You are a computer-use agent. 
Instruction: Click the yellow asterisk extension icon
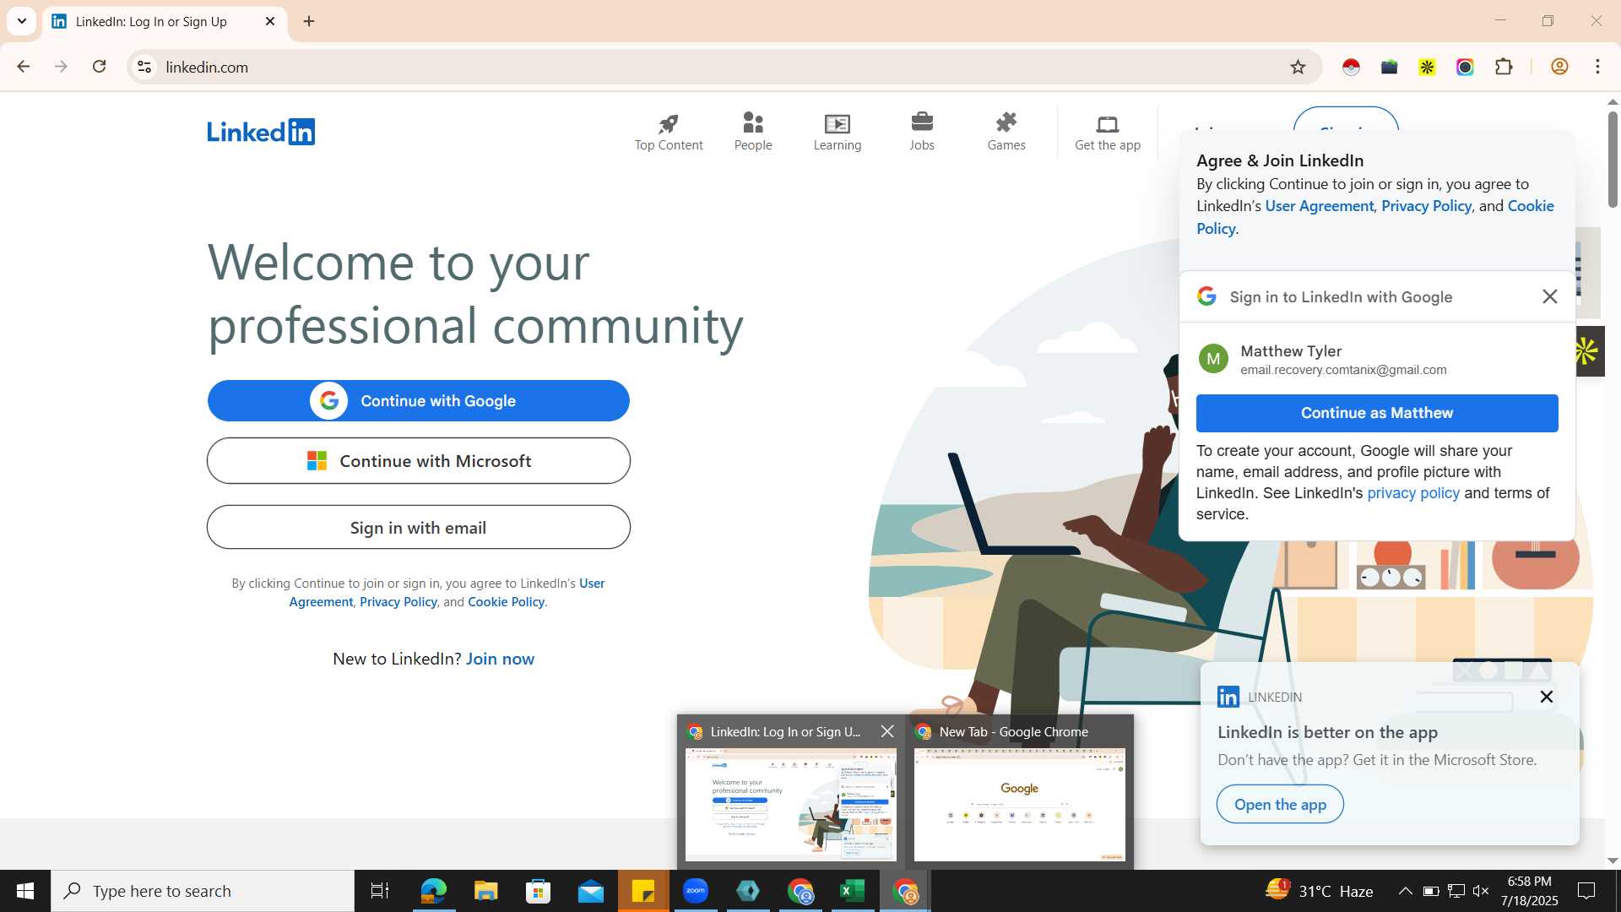(1427, 67)
